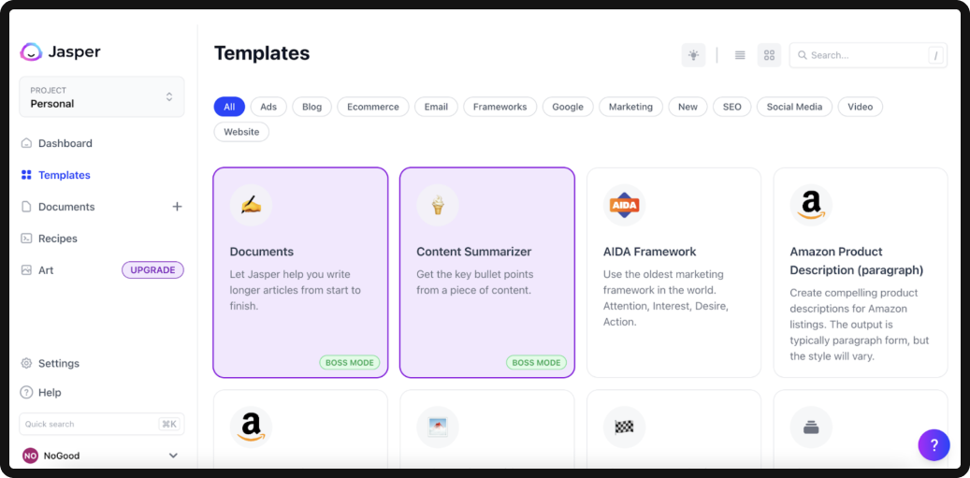Click the Amazon logo on Product Description card
The width and height of the screenshot is (970, 478).
(x=811, y=205)
